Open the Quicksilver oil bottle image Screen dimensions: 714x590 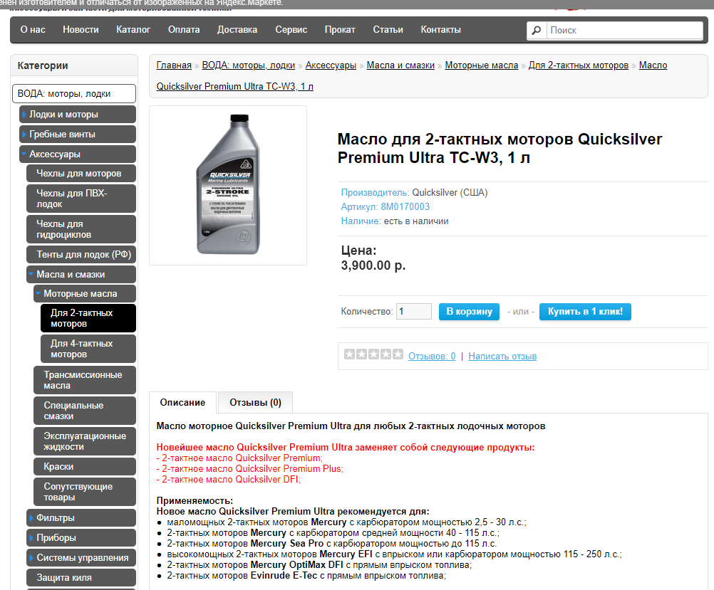228,185
